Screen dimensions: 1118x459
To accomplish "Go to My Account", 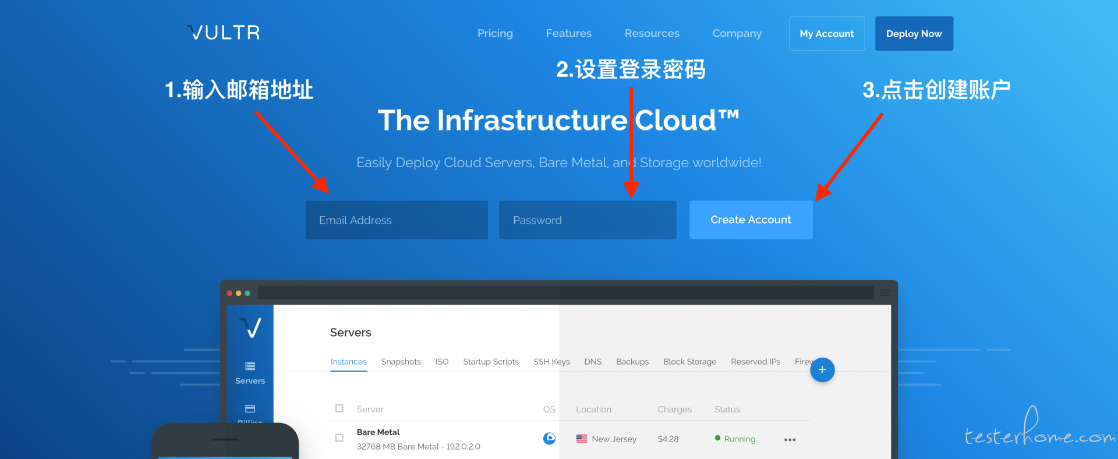I will tap(827, 34).
